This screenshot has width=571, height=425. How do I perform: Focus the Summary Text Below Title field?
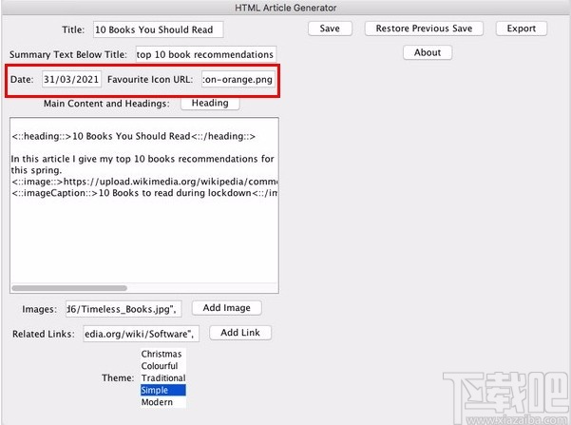tap(206, 54)
